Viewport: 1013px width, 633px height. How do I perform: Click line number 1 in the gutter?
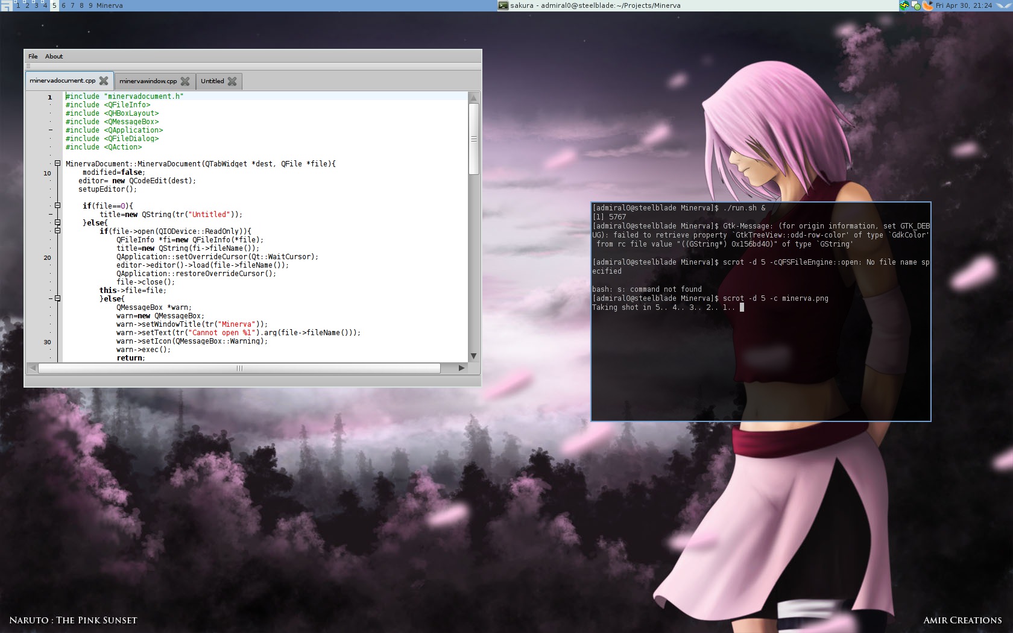49,97
